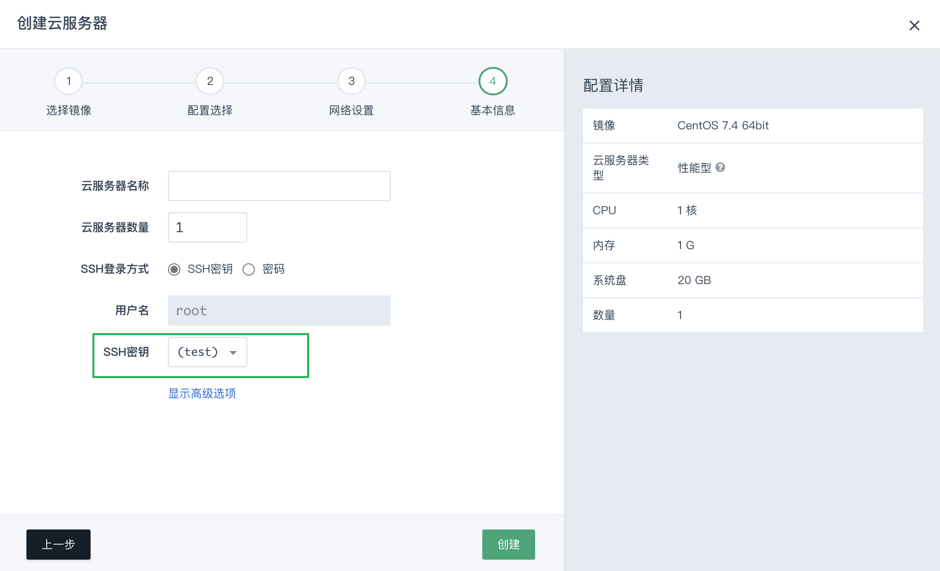Viewport: 940px width, 571px height.
Task: Click step 3 icon 网络设置
Action: pos(351,81)
